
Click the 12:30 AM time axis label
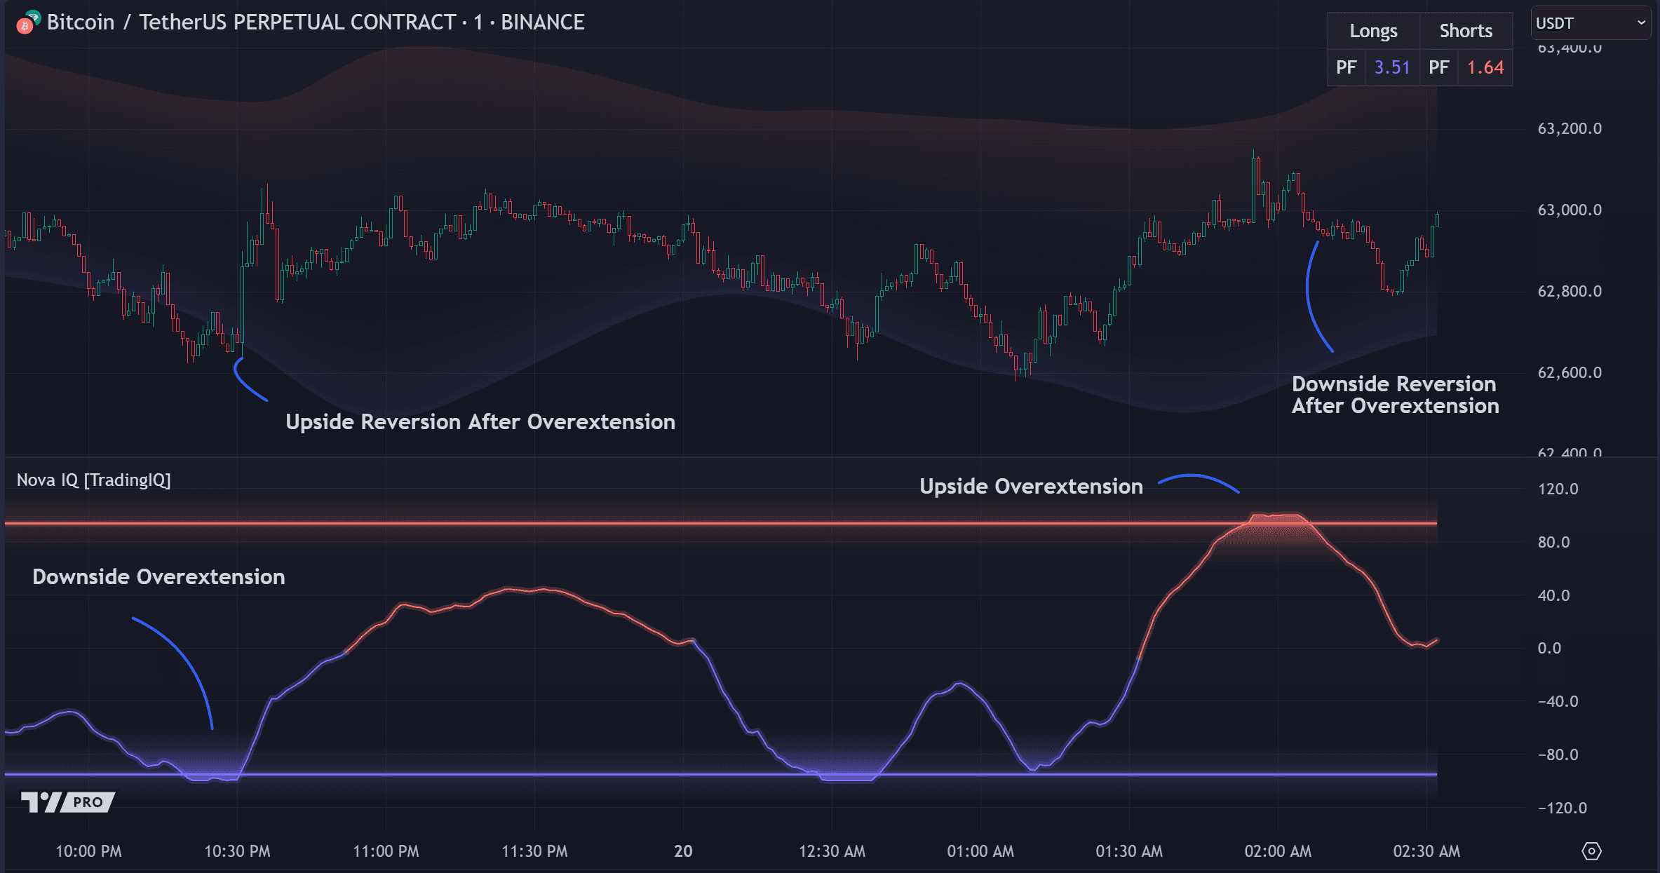click(832, 851)
